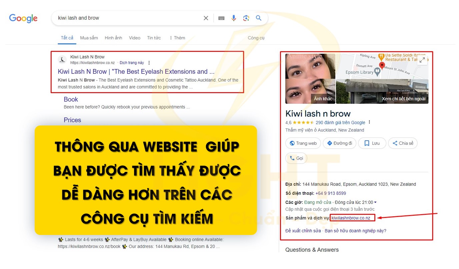
Task: Click the Google logo
Action: click(x=23, y=18)
